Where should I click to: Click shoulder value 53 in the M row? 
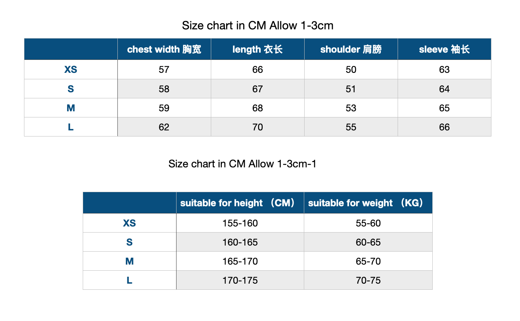(x=351, y=108)
